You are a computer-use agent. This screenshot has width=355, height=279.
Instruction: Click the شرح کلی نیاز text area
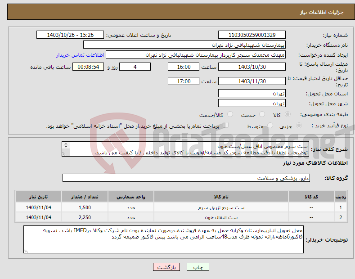pos(185,149)
